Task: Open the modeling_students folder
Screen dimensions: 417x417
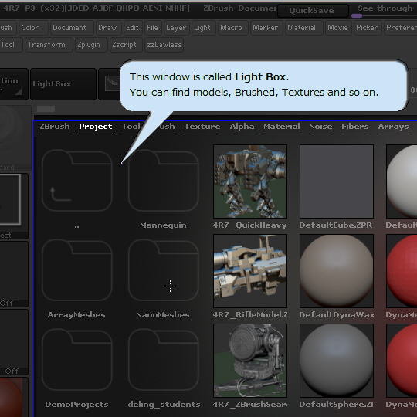Action: 163,360
